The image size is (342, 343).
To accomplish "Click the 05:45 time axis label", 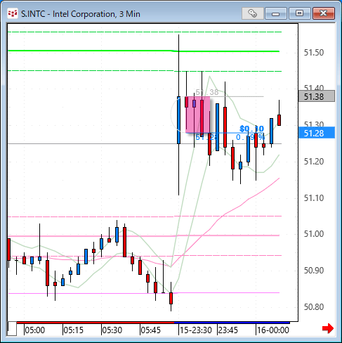I will (151, 330).
